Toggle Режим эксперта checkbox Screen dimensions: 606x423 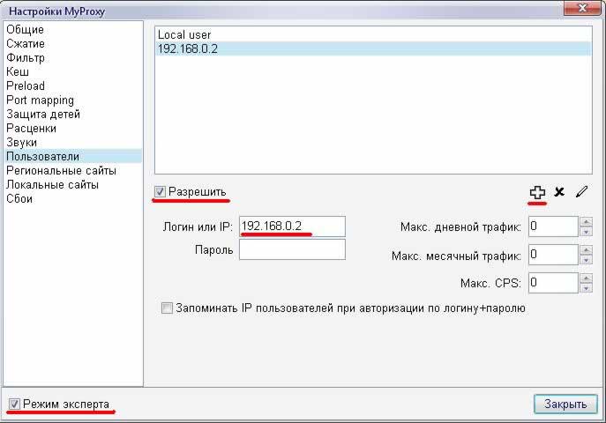14,404
